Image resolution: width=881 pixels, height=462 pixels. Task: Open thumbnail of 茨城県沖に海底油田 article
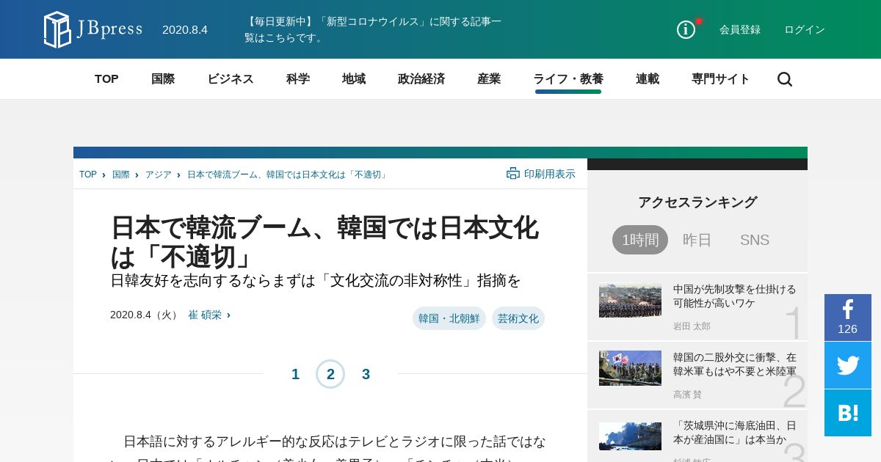pos(630,436)
